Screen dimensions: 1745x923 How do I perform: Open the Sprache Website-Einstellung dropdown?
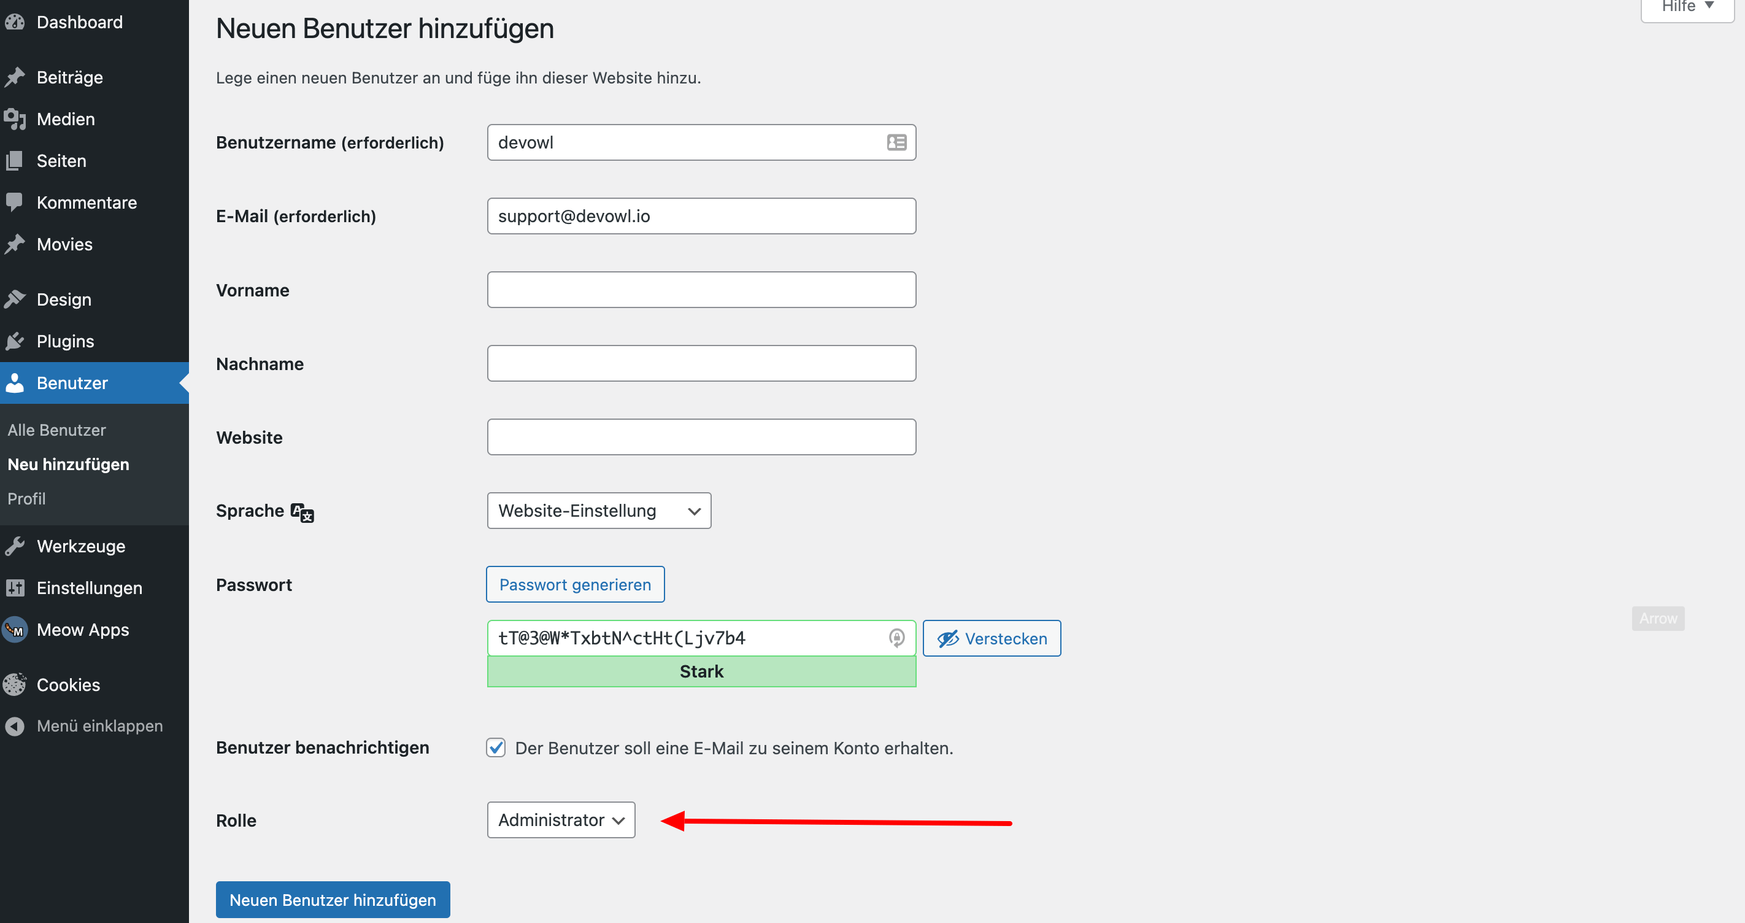coord(599,511)
